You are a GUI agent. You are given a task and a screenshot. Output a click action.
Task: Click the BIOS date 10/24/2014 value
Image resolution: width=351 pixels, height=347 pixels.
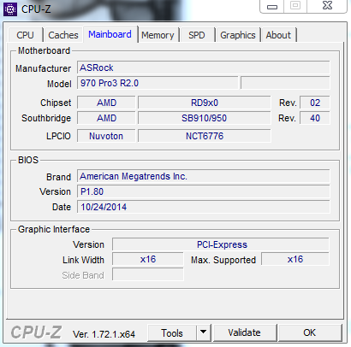coord(204,207)
